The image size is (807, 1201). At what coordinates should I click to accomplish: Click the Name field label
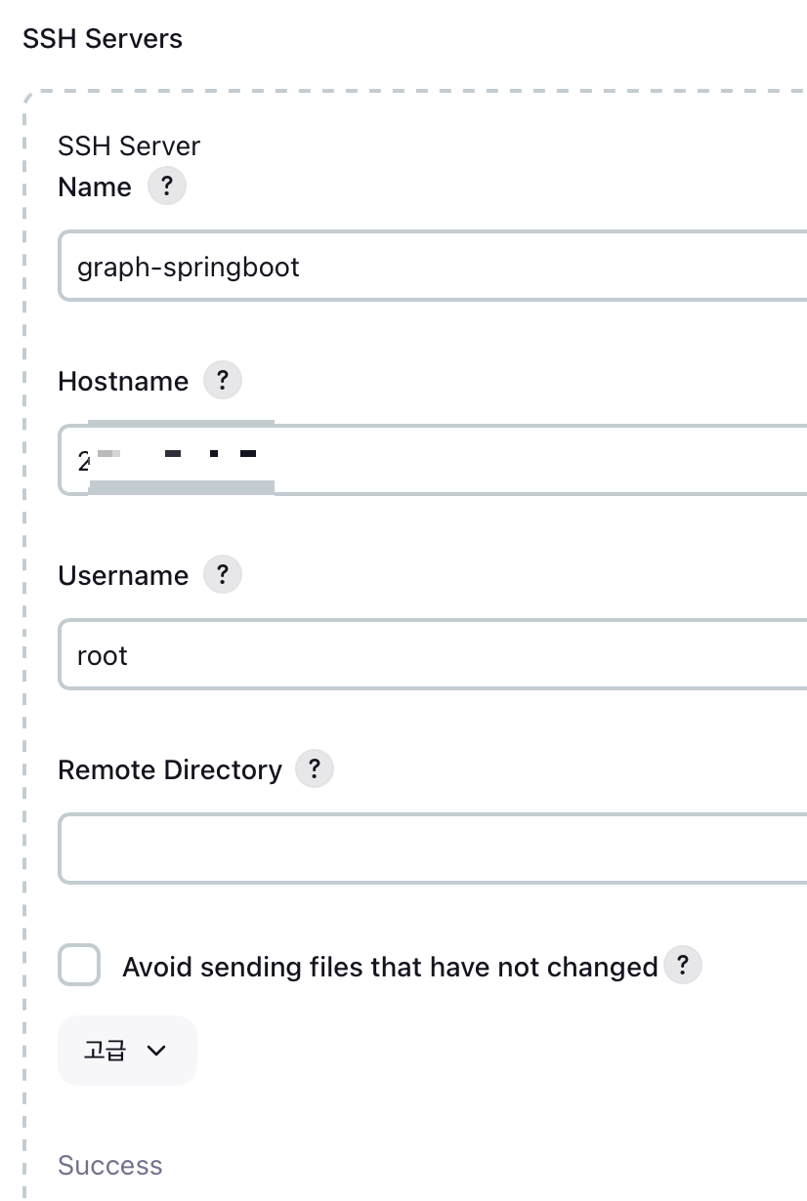[95, 186]
